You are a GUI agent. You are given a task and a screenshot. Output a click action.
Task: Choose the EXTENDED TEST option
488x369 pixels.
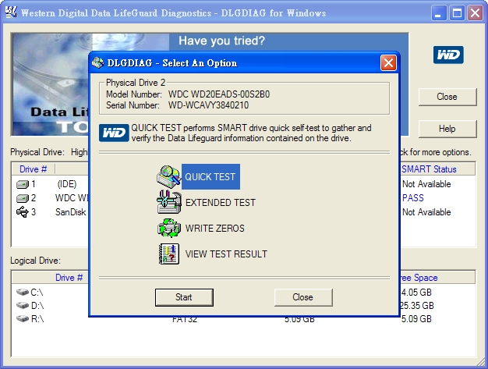(x=221, y=203)
